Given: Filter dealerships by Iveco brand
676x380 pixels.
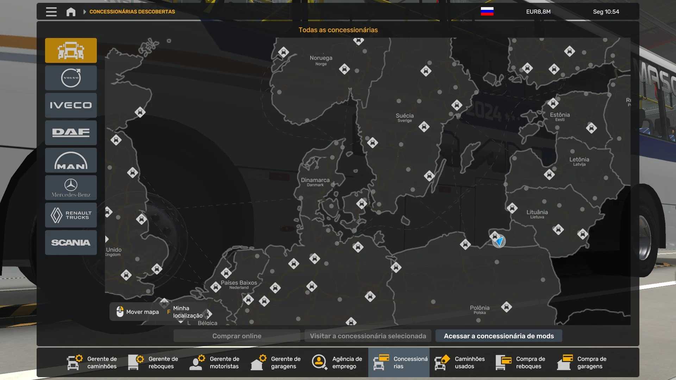Looking at the screenshot, I should pyautogui.click(x=71, y=105).
